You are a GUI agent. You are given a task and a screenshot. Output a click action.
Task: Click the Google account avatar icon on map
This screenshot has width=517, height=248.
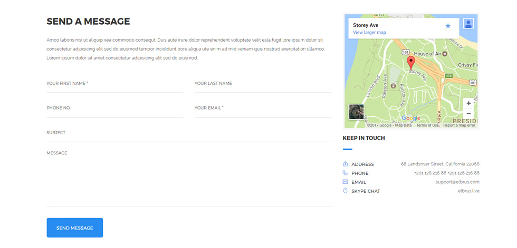tap(468, 23)
